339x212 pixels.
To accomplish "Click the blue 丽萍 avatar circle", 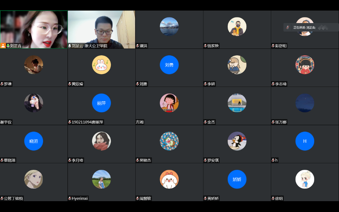I will pyautogui.click(x=101, y=103).
